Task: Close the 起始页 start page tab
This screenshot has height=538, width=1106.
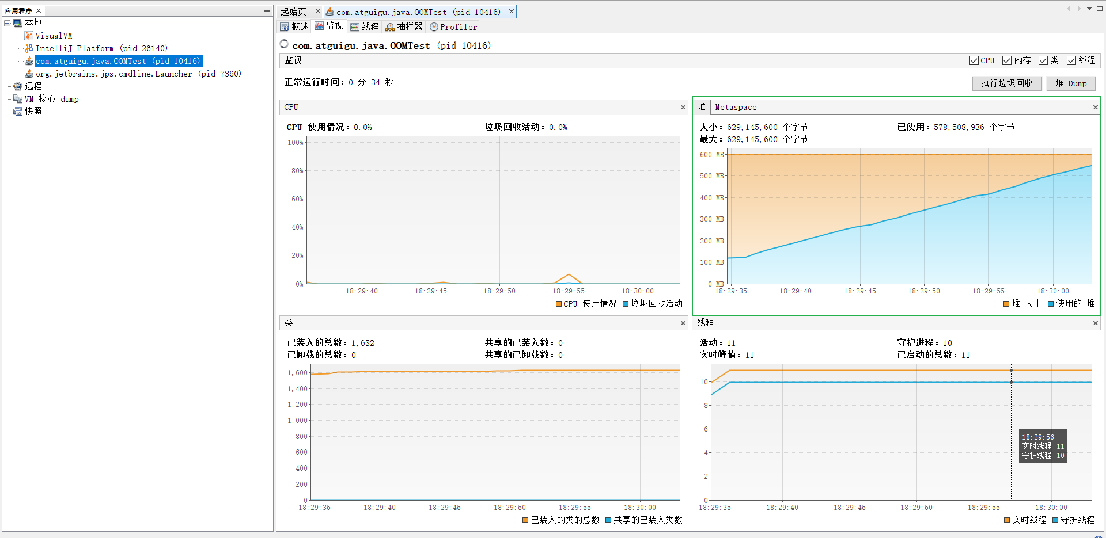Action: pyautogui.click(x=317, y=11)
